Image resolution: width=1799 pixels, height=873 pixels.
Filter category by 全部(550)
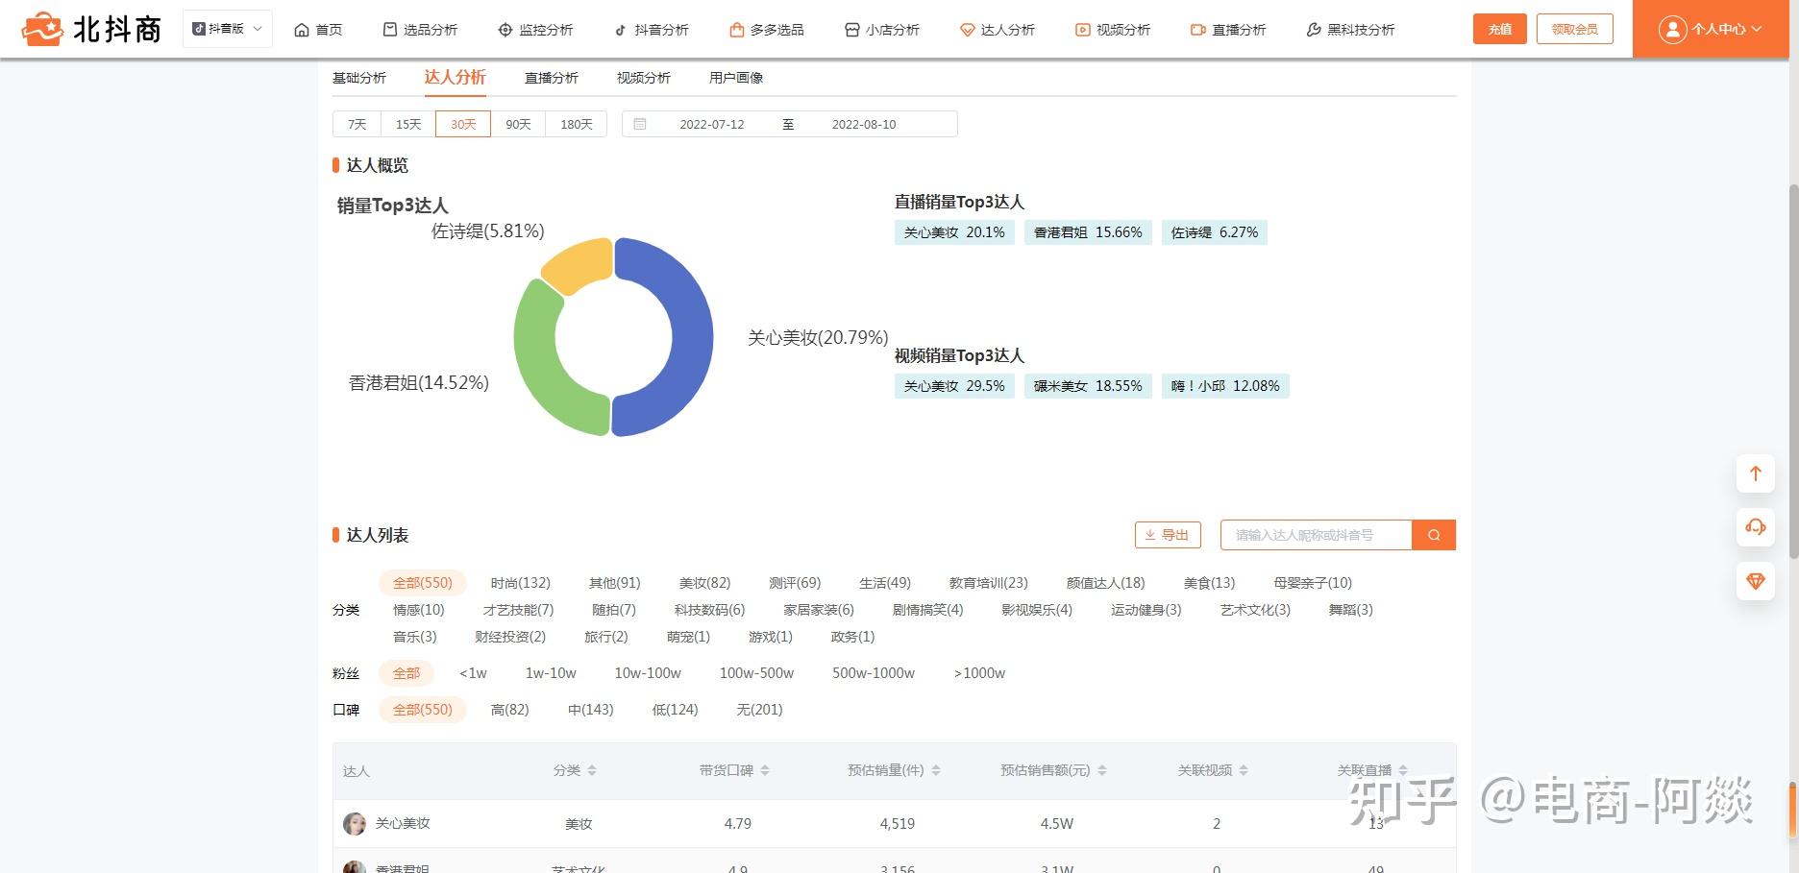point(423,583)
